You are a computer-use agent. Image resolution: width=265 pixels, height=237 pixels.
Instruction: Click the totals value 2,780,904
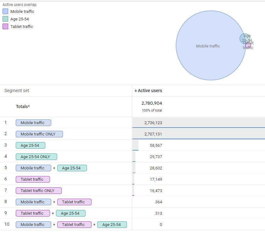coord(152,103)
